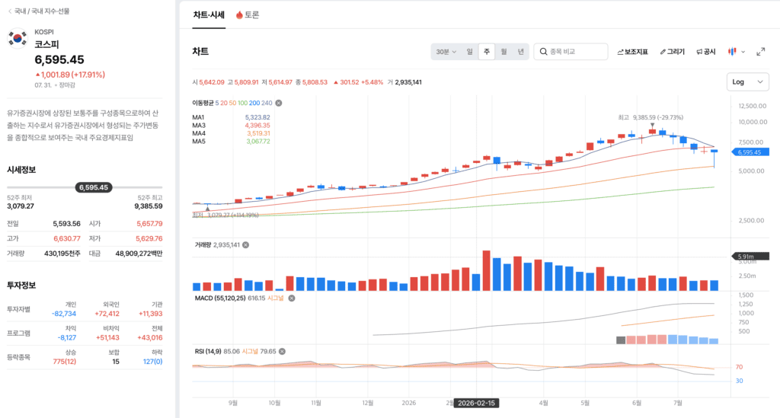
Task: Expand chart type dropdown chevron
Action: tap(743, 52)
